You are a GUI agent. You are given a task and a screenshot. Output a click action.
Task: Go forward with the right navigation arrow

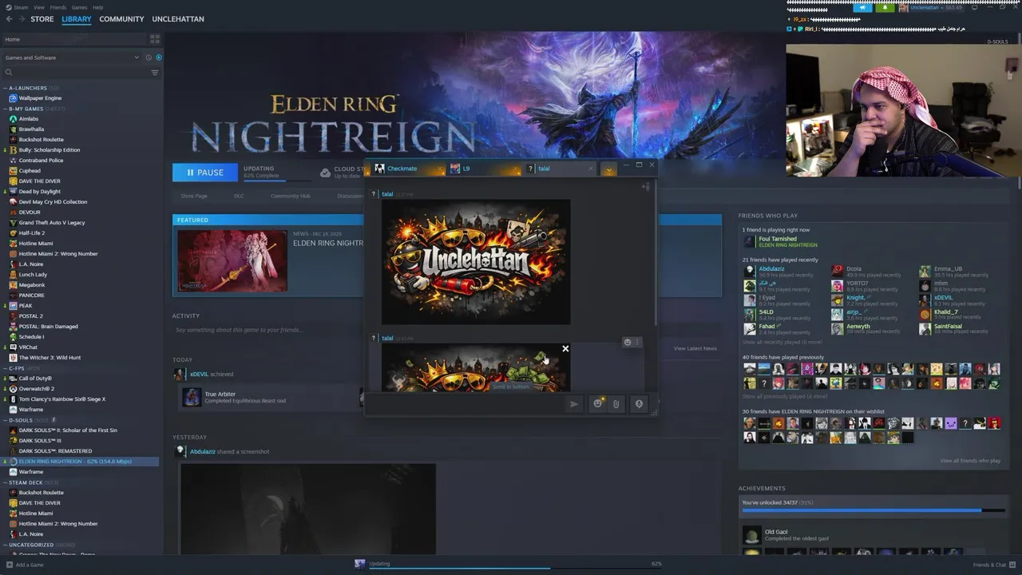coord(22,18)
